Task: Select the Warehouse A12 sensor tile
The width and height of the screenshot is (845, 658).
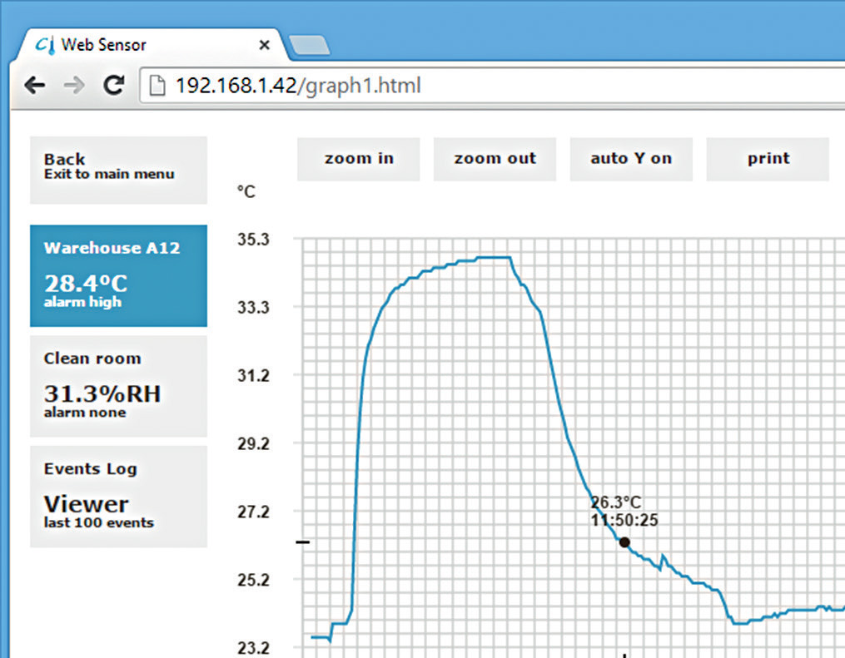Action: [x=118, y=275]
